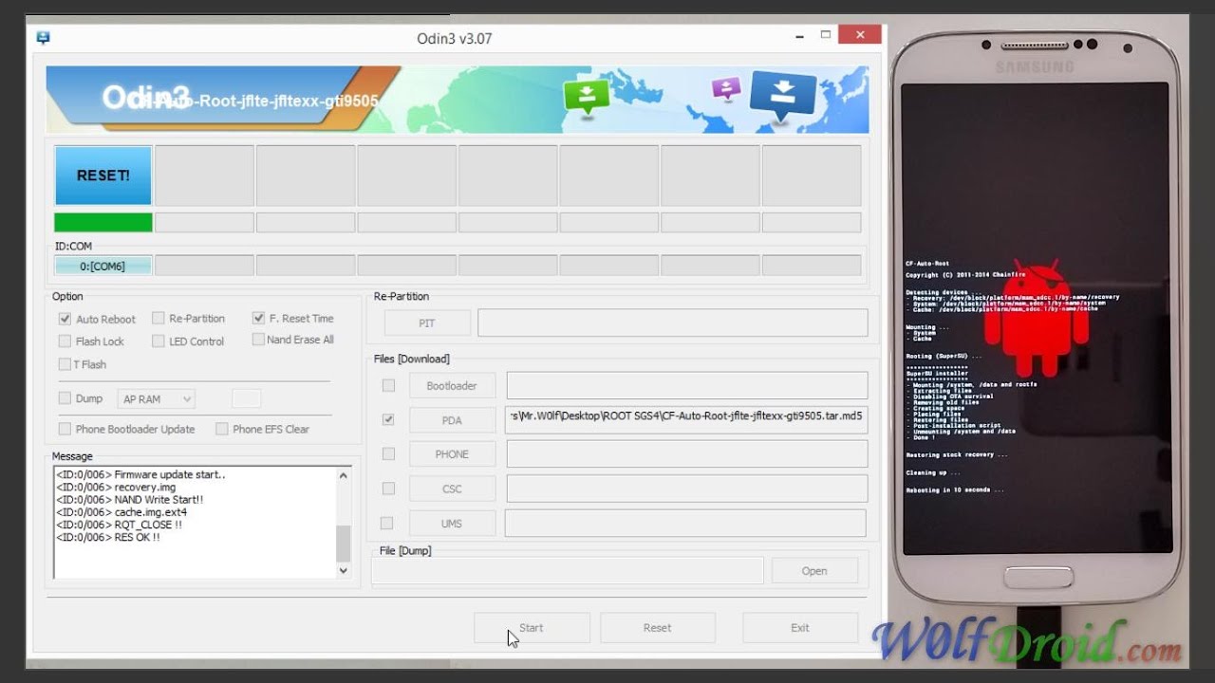The image size is (1215, 683).
Task: Click the 'recovery.img' log line
Action: [115, 487]
